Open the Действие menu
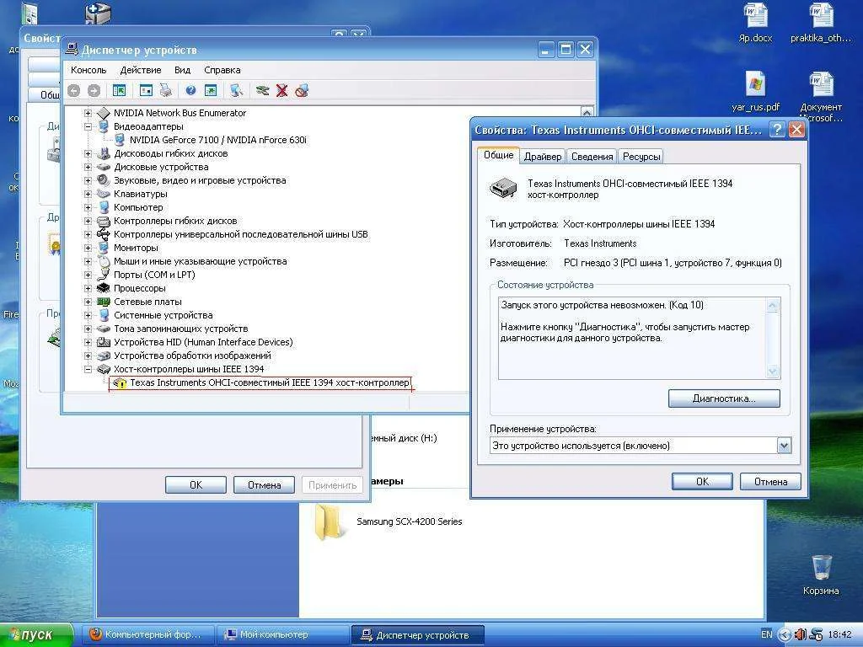The height and width of the screenshot is (647, 863). [141, 70]
